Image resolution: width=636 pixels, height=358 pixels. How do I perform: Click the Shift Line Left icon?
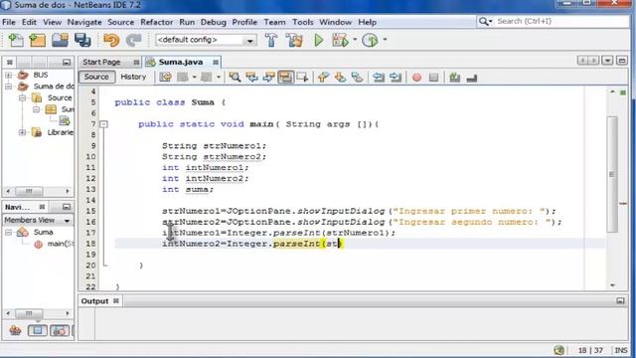[379, 77]
